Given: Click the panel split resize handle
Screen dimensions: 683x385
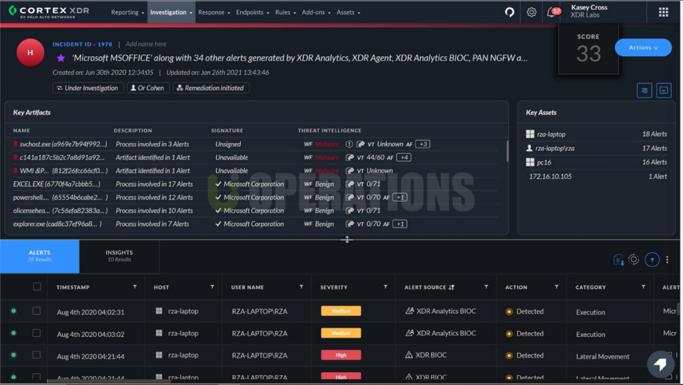Looking at the screenshot, I should [347, 240].
